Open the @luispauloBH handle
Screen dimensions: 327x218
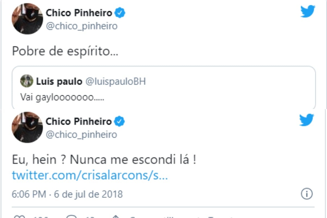pyautogui.click(x=116, y=81)
